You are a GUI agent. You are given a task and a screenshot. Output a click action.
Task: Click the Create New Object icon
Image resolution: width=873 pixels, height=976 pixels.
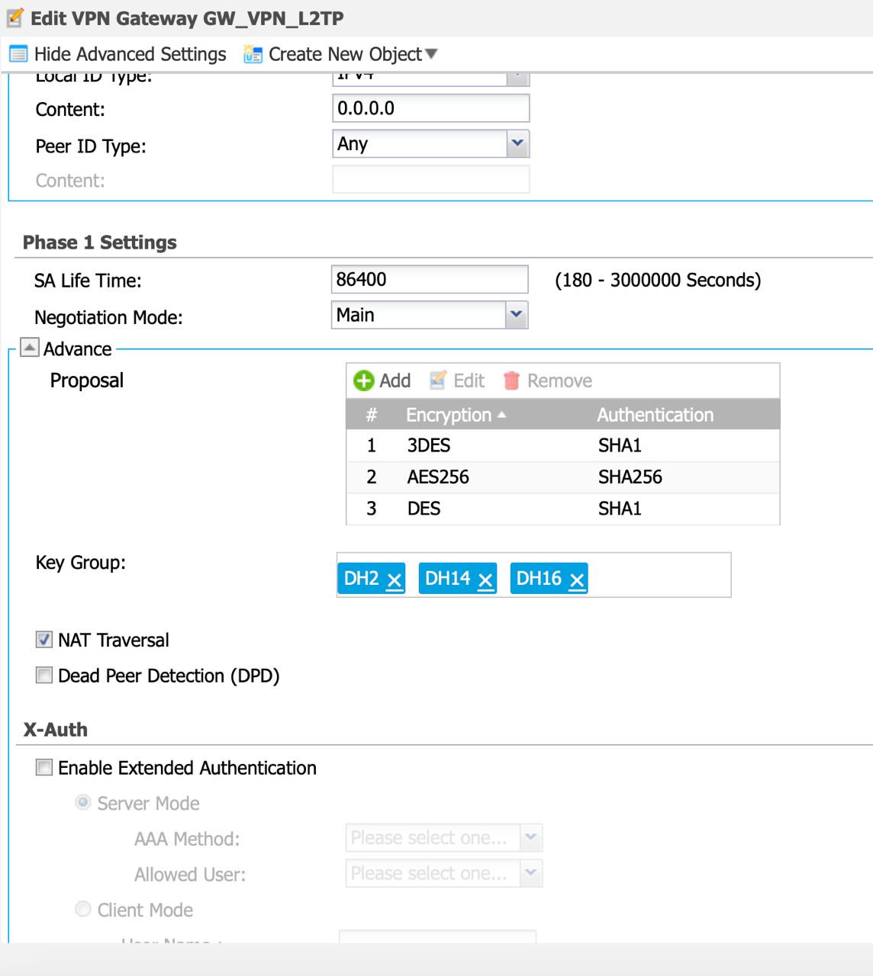pos(253,55)
